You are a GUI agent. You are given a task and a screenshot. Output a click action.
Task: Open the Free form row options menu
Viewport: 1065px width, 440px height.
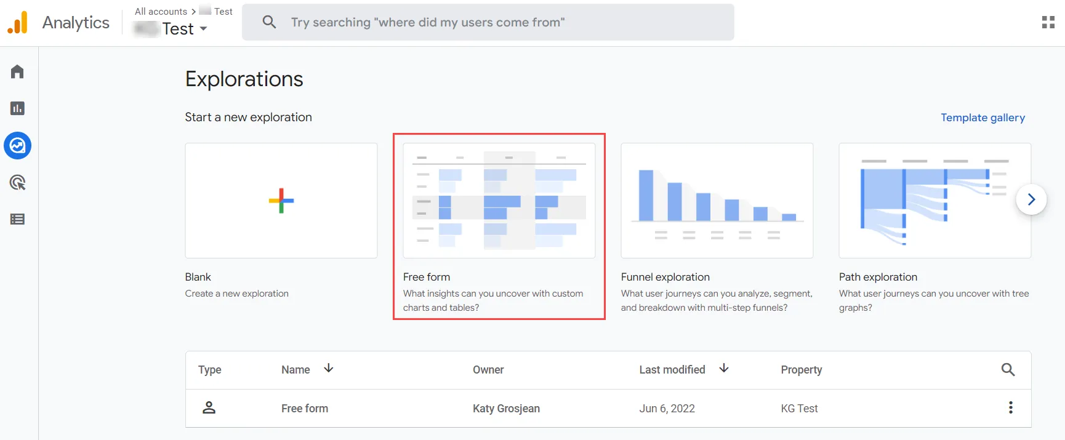pos(1010,407)
